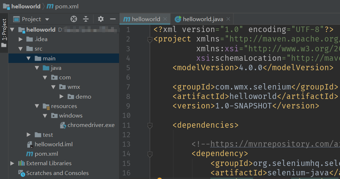Click pom.xml in the breadcrumb bar

click(67, 7)
